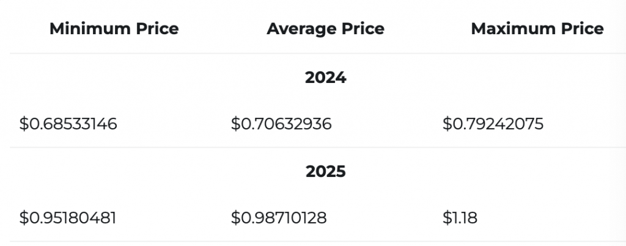Select the 2025 average price $0.98710128

(x=279, y=217)
